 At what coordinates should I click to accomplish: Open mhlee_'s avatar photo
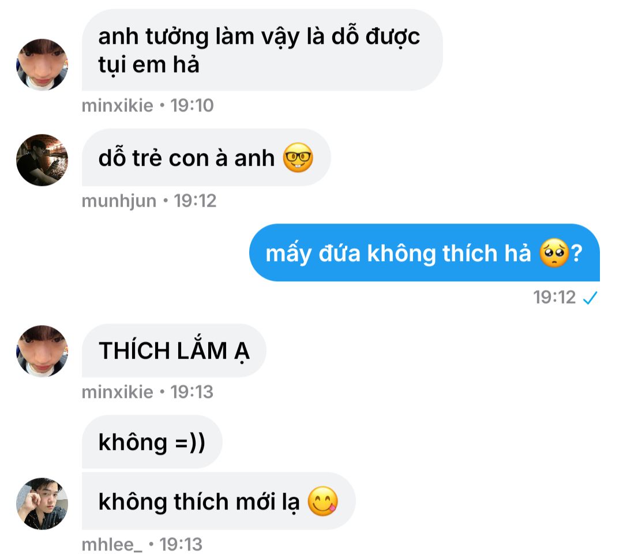coord(42,504)
